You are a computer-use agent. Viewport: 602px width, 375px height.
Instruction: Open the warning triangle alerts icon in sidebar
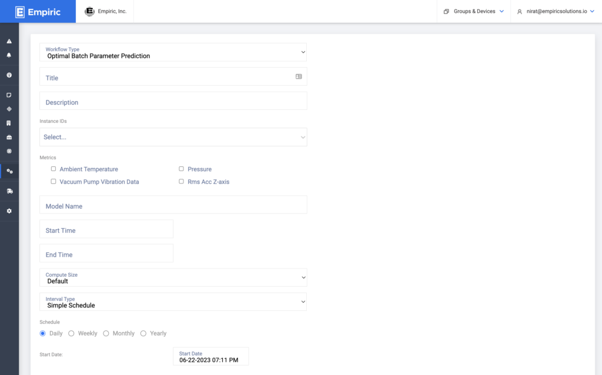(9, 41)
